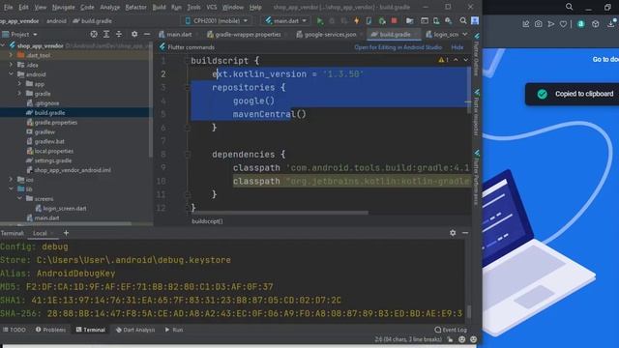Open the user account avatar icon
Viewport: 619px width, 348px height.
coord(475,21)
